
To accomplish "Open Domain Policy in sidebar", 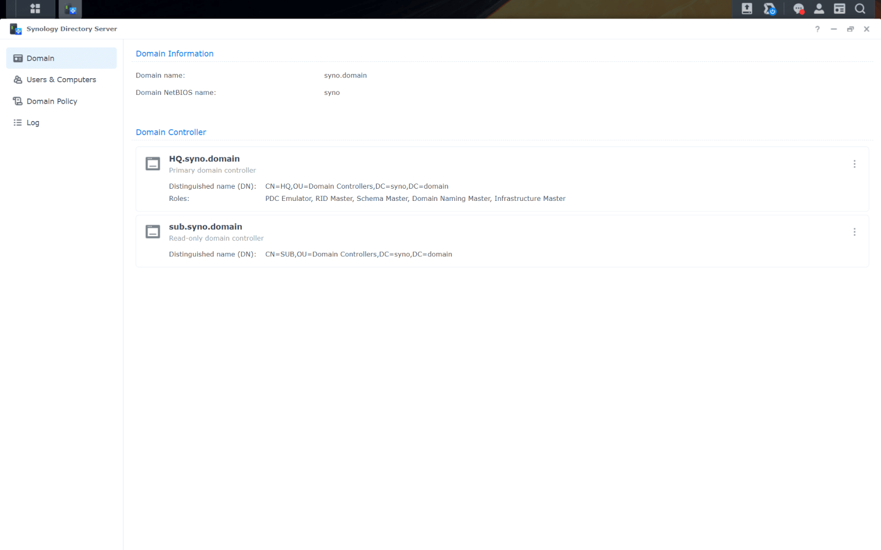I will [x=61, y=101].
